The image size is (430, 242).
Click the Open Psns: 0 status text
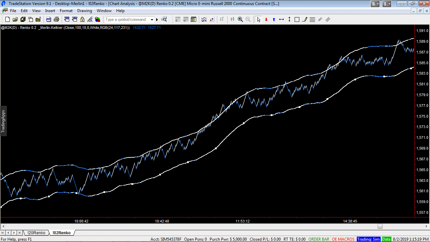point(196,239)
